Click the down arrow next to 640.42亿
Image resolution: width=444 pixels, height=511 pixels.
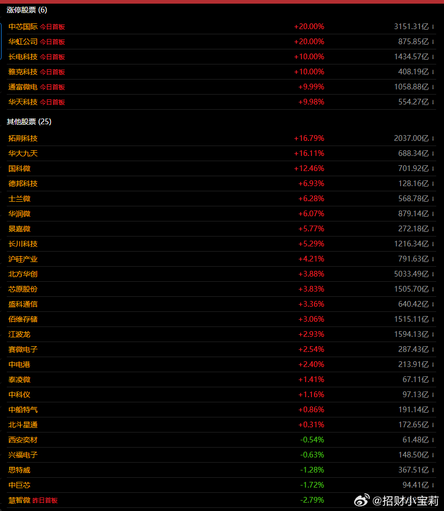coord(433,305)
